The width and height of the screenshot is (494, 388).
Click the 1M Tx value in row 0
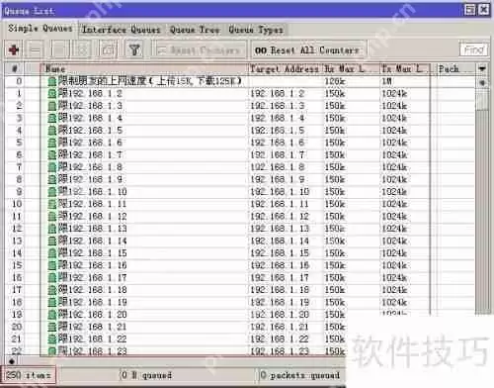point(387,81)
